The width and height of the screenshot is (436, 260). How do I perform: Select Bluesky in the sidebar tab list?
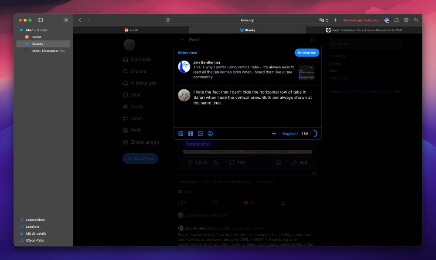point(43,44)
